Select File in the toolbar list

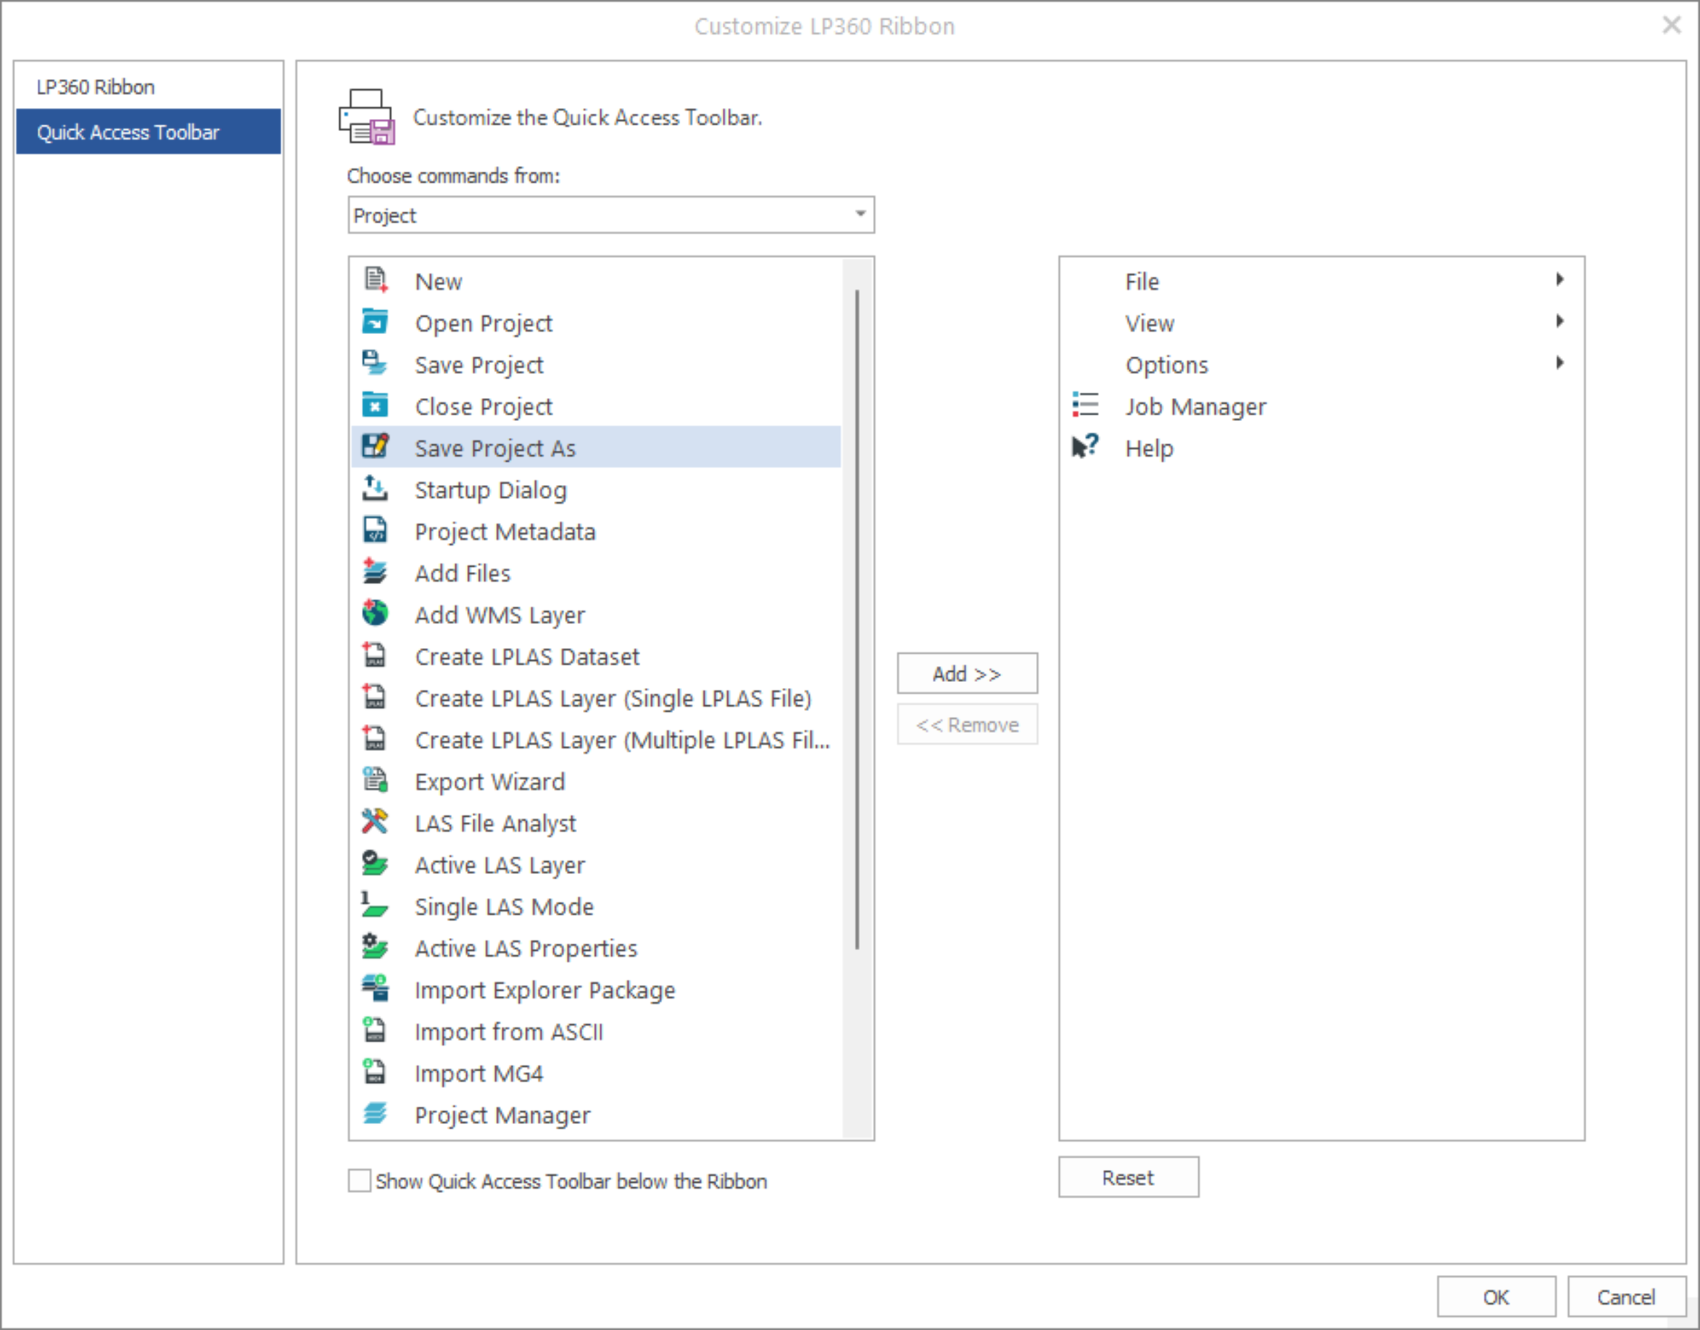coord(1321,281)
